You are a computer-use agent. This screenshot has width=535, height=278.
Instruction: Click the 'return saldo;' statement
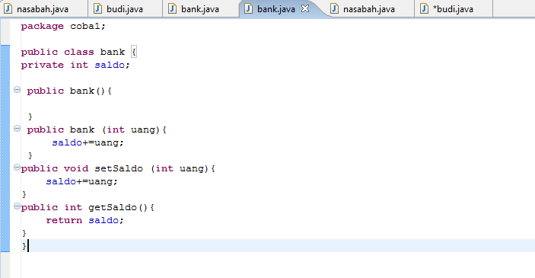point(84,221)
